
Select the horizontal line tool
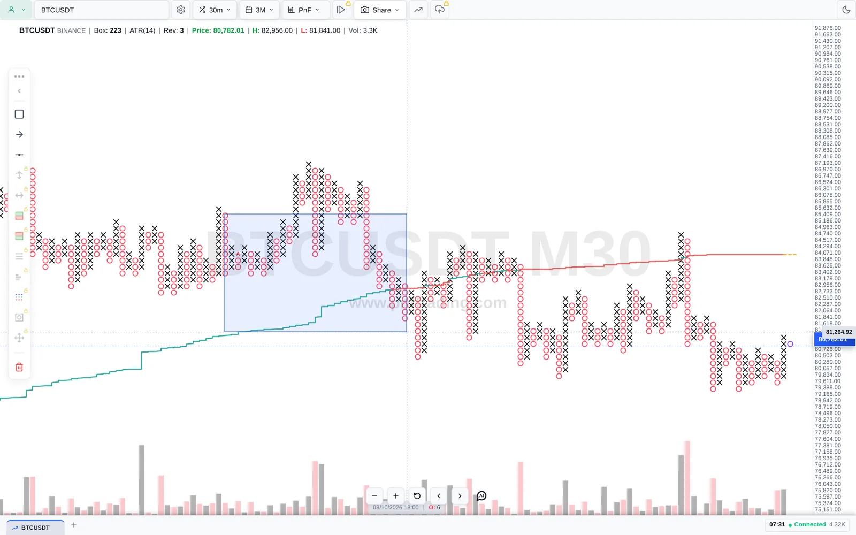[19, 155]
